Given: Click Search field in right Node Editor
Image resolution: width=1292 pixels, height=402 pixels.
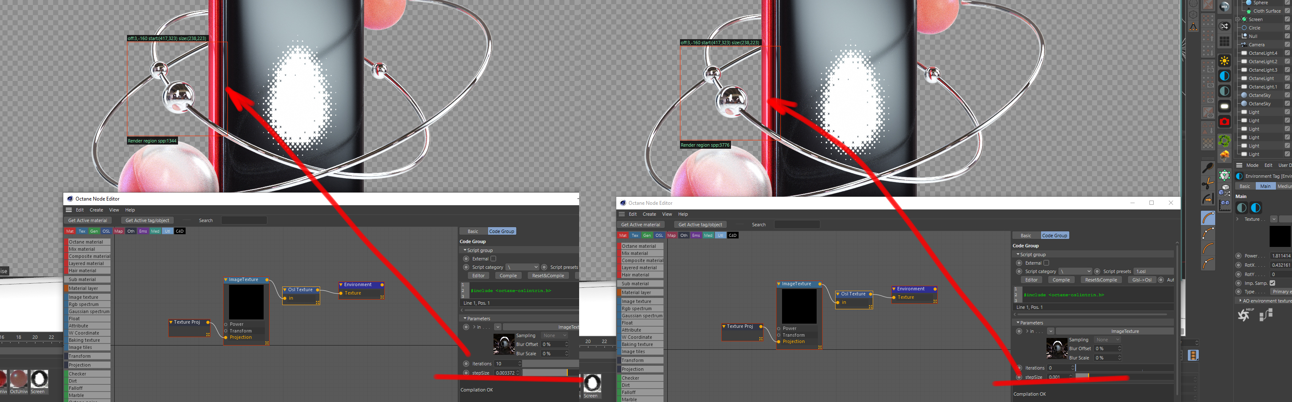Looking at the screenshot, I should [797, 225].
